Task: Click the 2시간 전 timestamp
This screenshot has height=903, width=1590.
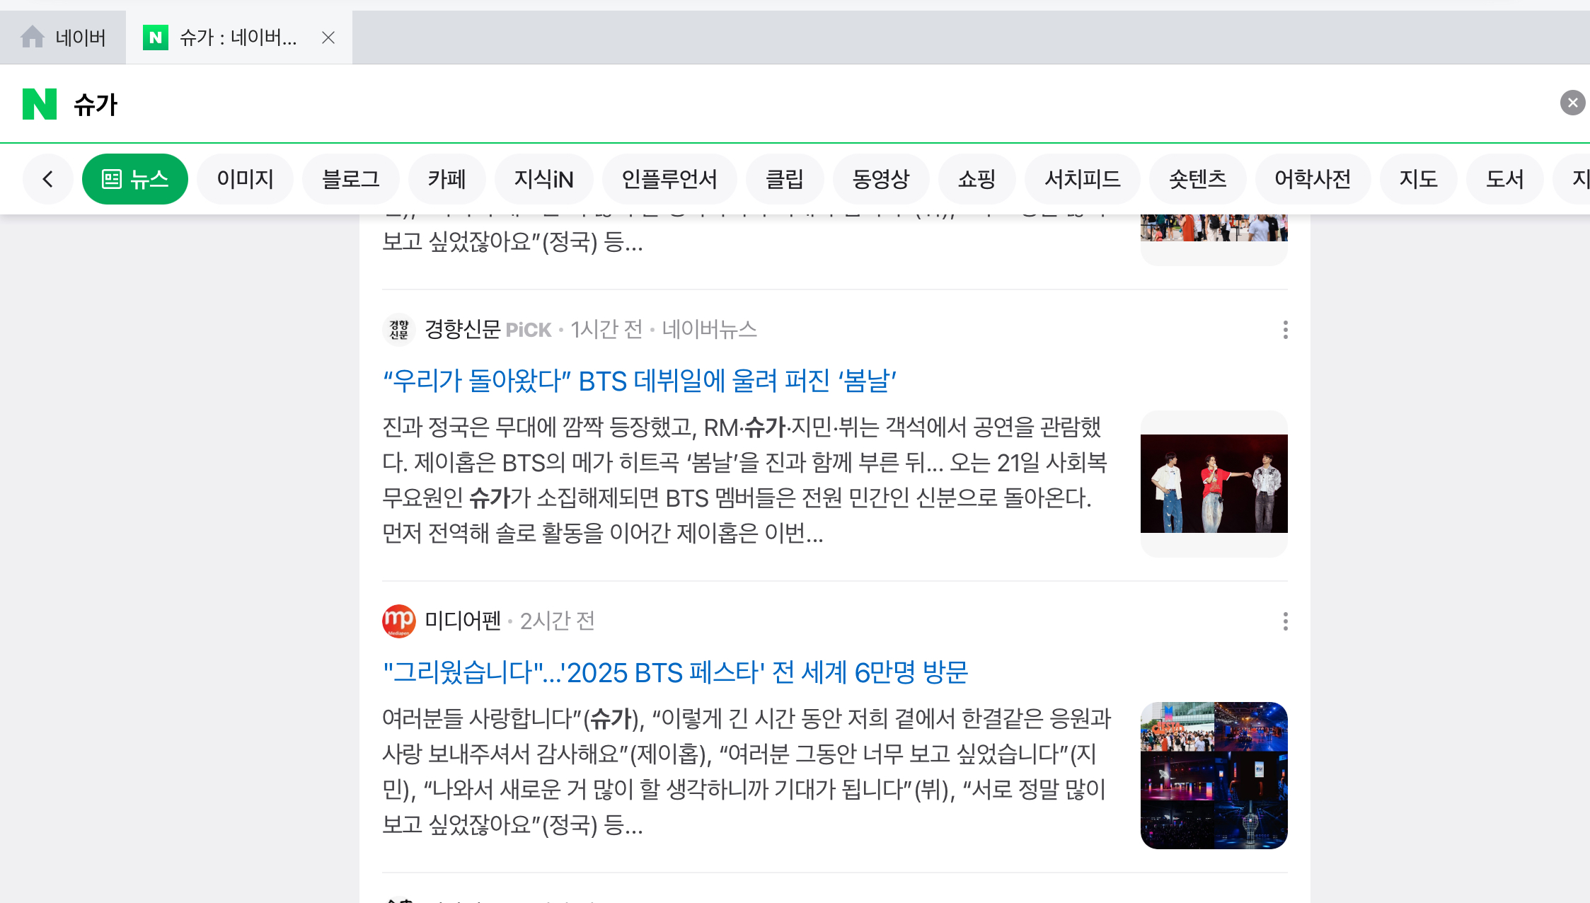Action: pyautogui.click(x=558, y=621)
